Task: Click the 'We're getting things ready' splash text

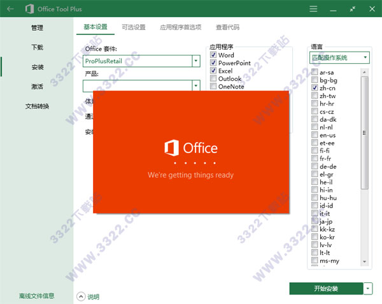Action: (190, 175)
